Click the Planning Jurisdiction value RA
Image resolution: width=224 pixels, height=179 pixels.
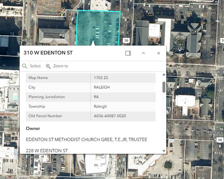[x=96, y=97]
